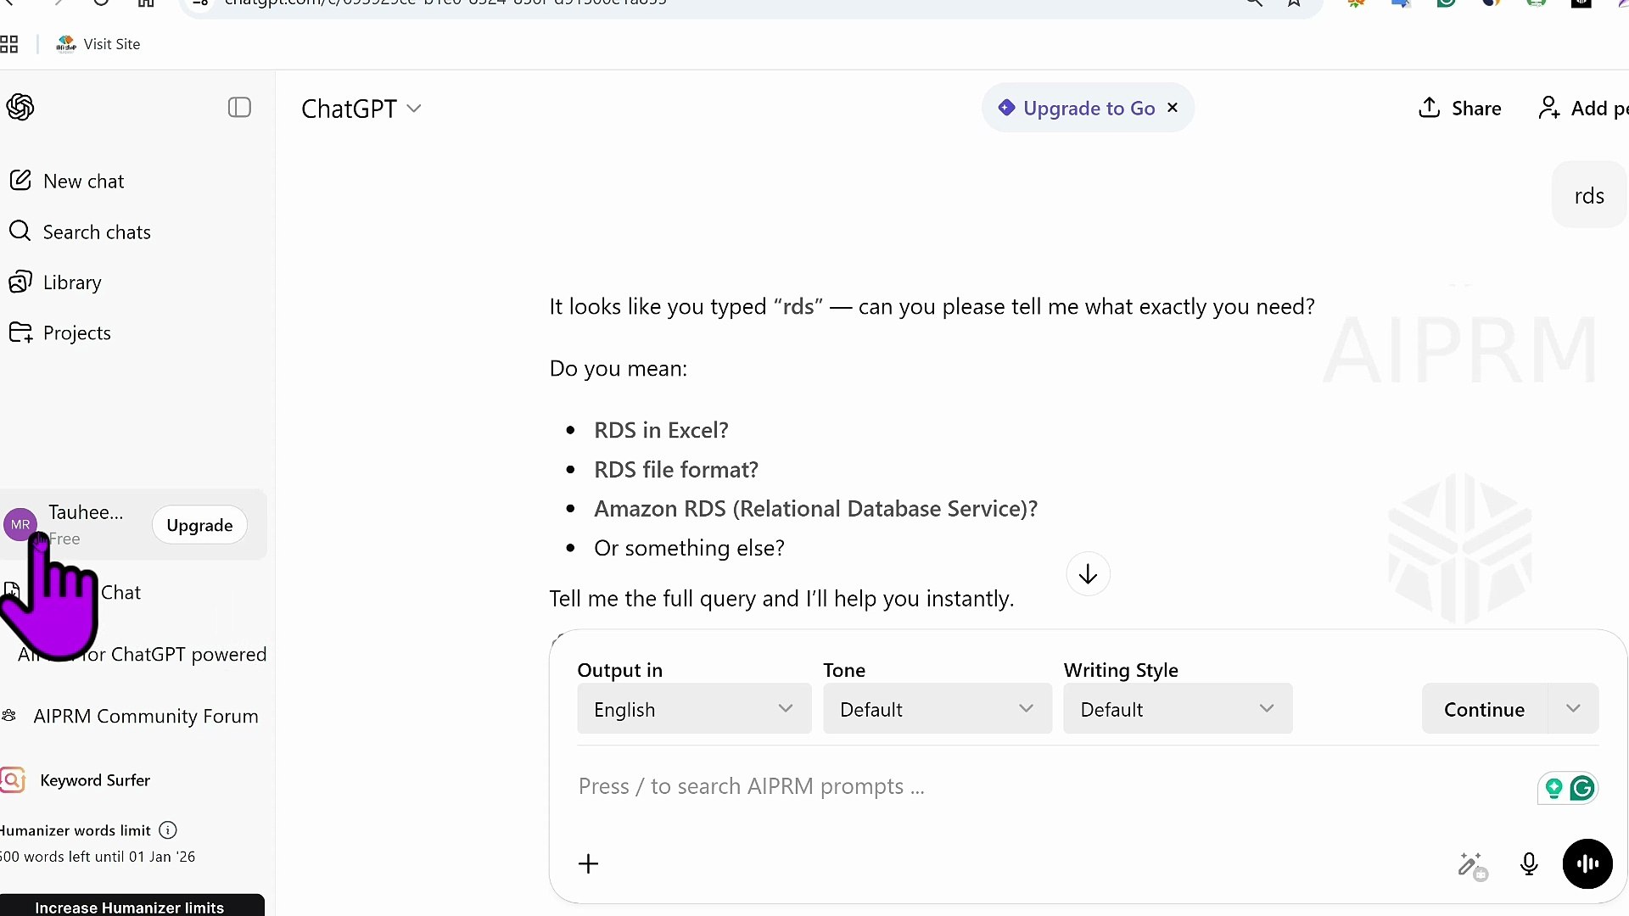Click the scroll-to-bottom arrow button
This screenshot has height=916, width=1629.
point(1088,575)
